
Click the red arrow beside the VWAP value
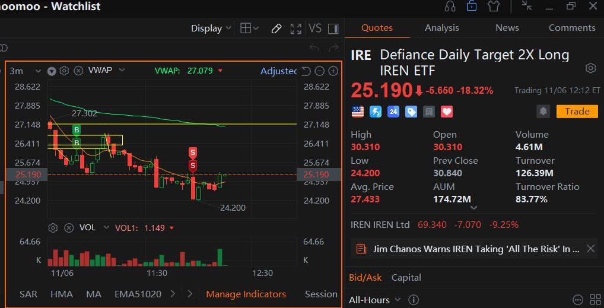220,71
